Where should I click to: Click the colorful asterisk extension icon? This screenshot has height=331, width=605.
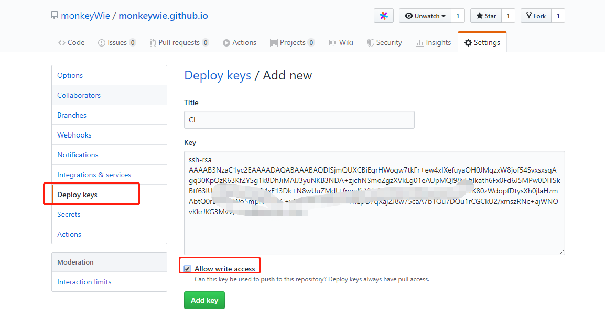click(384, 16)
